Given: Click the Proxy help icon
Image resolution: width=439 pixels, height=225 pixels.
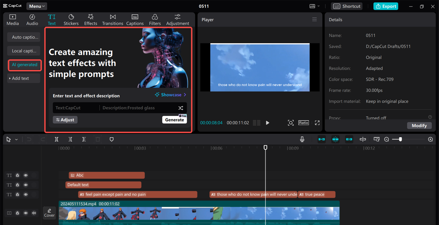Looking at the screenshot, I should tap(430, 117).
